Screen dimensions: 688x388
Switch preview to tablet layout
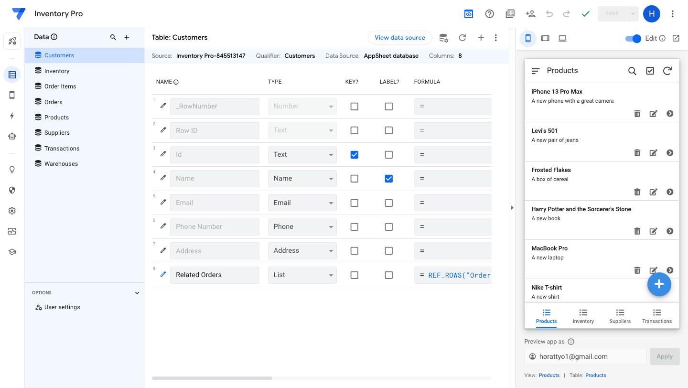545,38
